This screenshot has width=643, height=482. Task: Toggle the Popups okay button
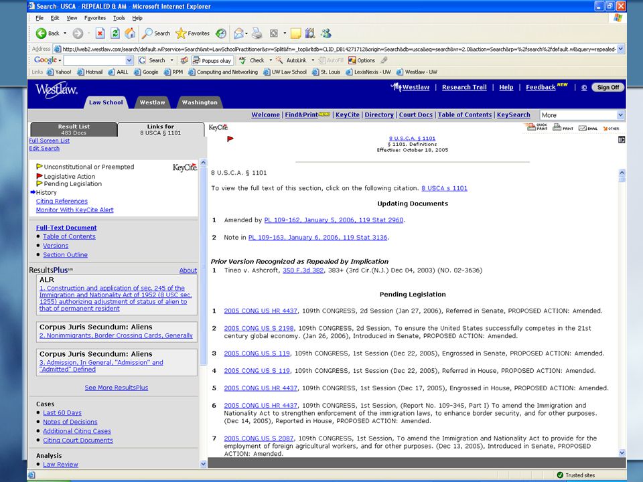pyautogui.click(x=212, y=60)
